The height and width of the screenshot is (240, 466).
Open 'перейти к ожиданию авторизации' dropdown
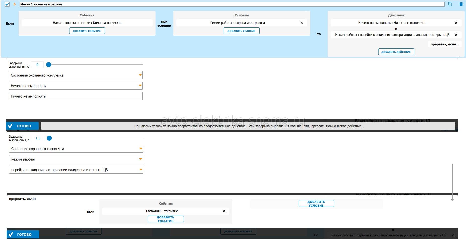click(x=76, y=170)
